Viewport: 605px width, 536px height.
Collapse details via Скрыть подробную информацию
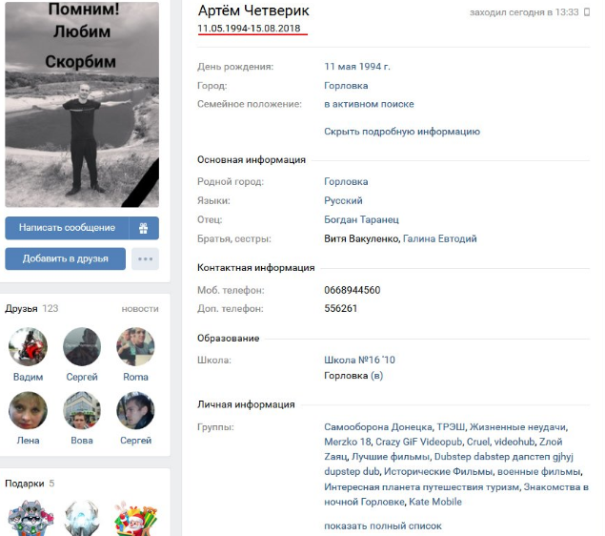(402, 132)
